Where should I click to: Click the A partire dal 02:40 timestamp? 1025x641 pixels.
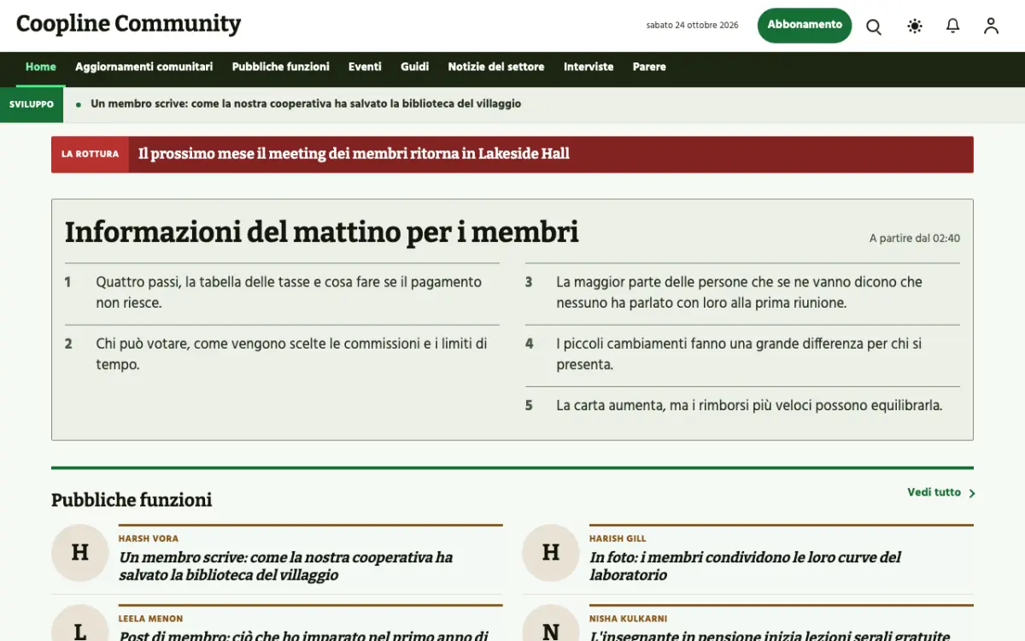point(915,238)
